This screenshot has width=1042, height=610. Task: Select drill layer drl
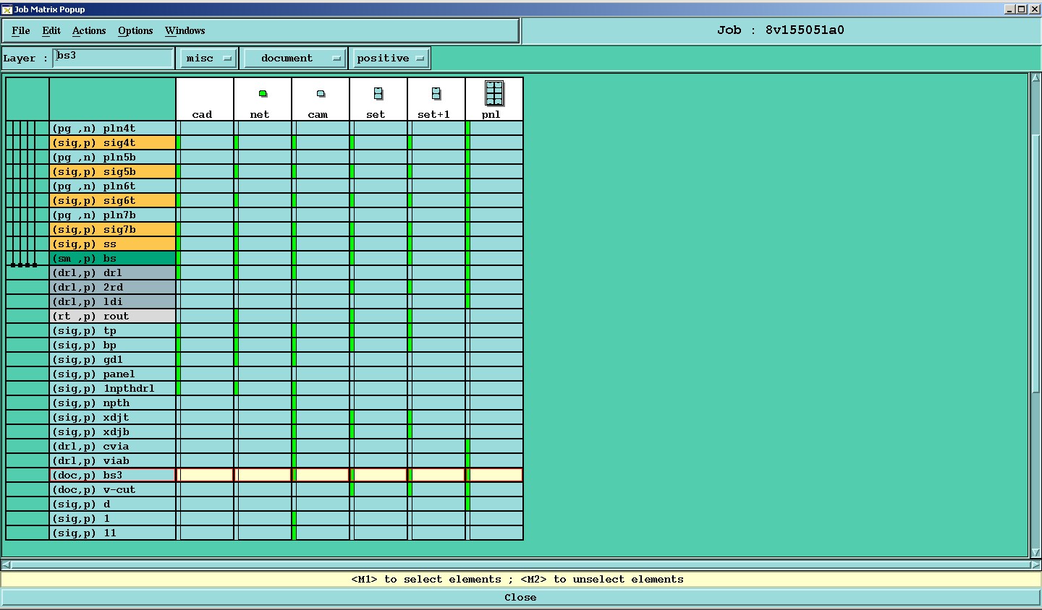[112, 272]
